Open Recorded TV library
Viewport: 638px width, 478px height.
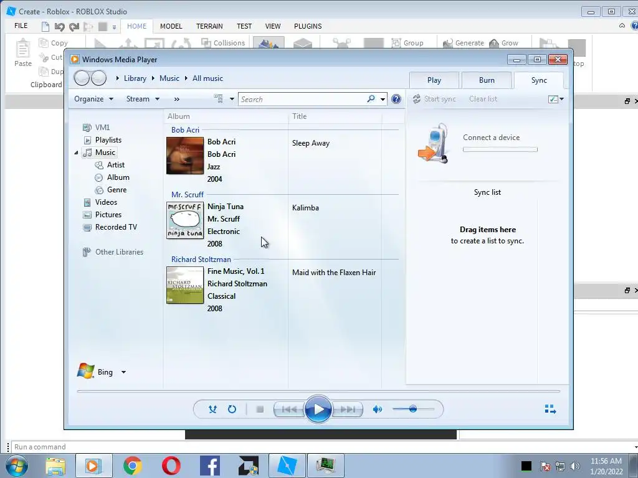coord(110,227)
